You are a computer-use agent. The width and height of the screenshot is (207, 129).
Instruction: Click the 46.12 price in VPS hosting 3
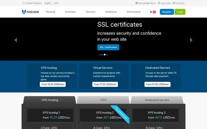158,117
